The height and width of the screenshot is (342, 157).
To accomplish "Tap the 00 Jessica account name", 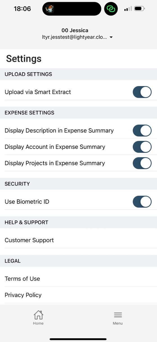I will (75, 30).
